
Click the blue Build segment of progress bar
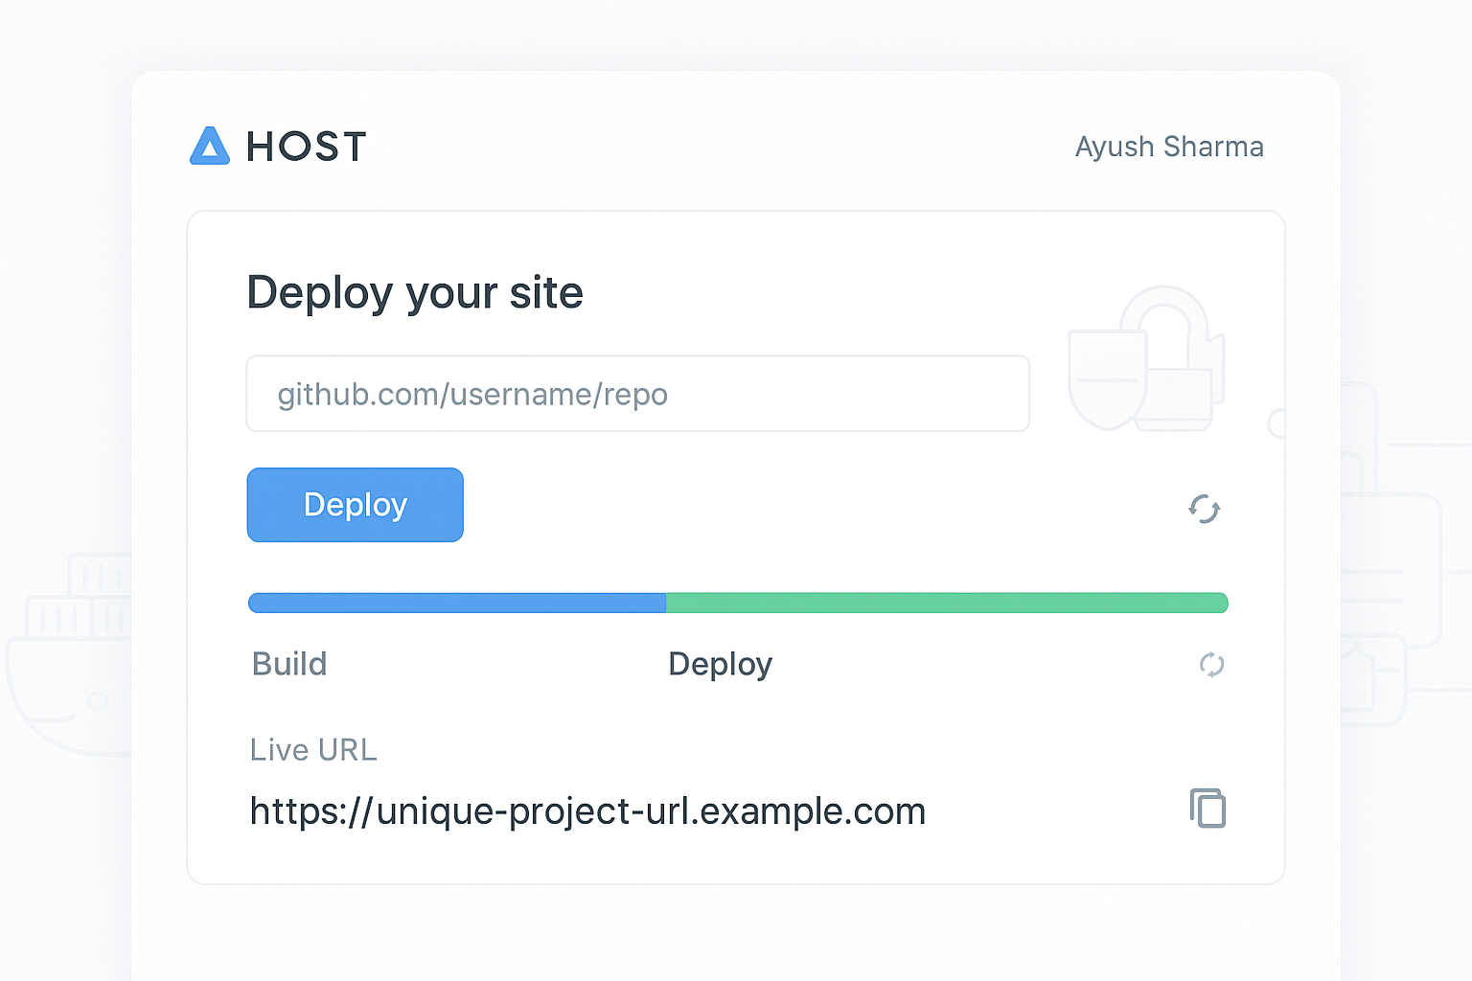point(457,603)
